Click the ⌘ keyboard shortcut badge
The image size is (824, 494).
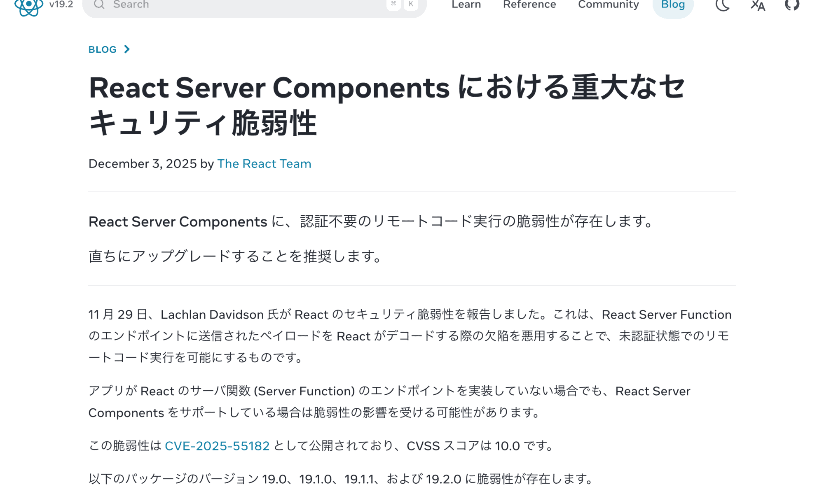(393, 5)
